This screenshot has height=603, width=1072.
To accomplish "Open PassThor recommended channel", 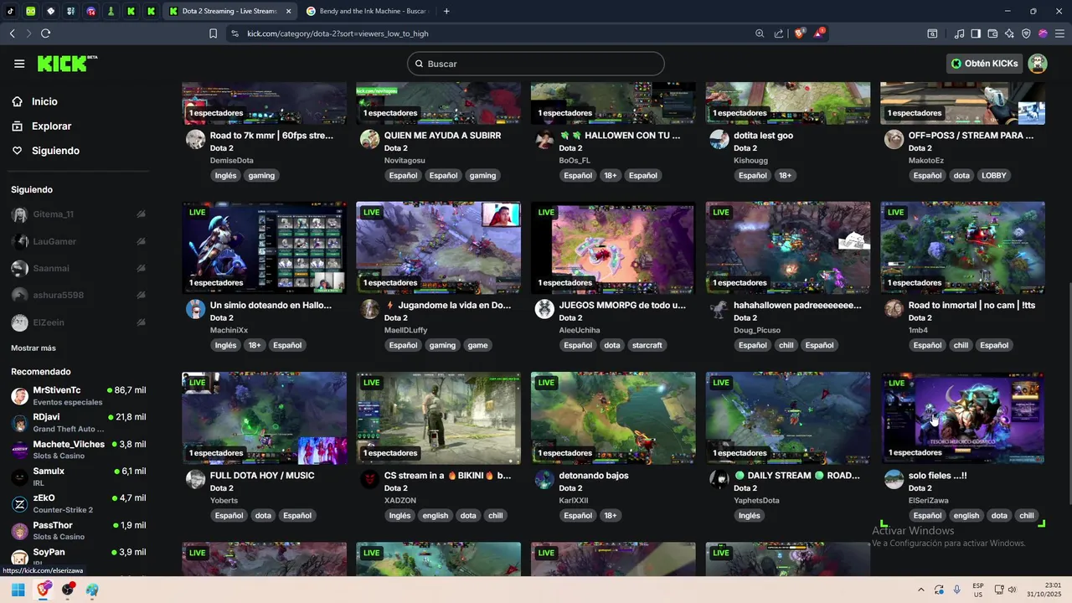I will click(x=78, y=530).
